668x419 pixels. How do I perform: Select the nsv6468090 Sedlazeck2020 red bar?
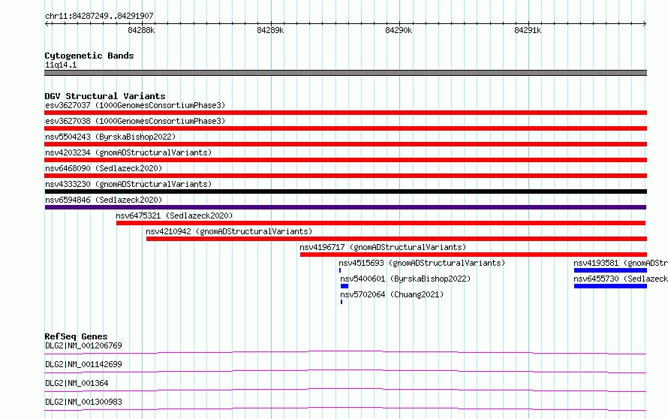[345, 176]
